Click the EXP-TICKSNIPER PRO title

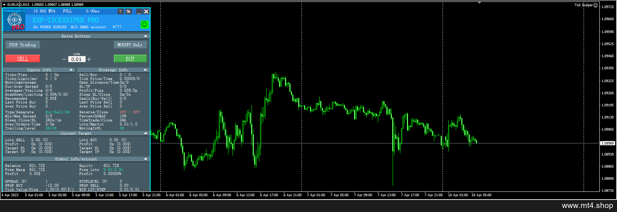click(65, 20)
